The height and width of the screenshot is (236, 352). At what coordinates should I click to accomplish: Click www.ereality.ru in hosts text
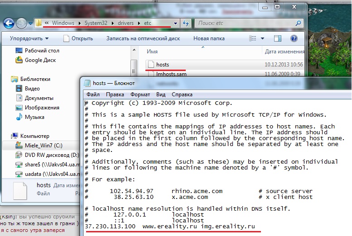[170, 227]
